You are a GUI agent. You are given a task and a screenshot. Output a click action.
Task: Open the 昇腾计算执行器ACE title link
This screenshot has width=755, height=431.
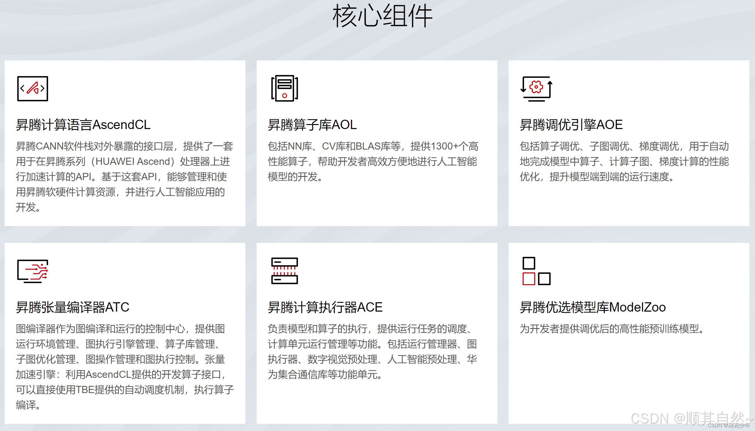click(325, 307)
